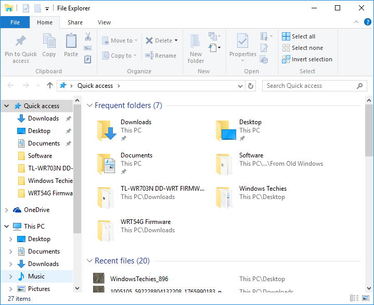The image size is (374, 305).
Task: Open the Open-with dropdown in Open group
Action: click(266, 36)
